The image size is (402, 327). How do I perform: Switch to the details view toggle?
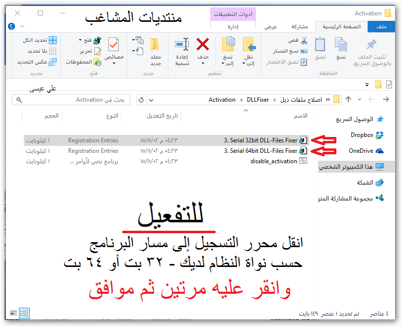click(x=23, y=313)
